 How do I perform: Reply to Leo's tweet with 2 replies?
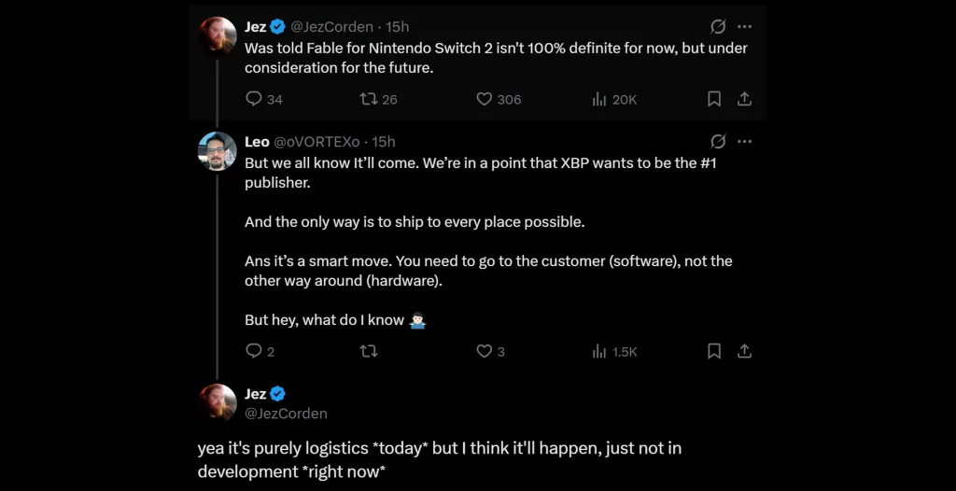[x=254, y=351]
